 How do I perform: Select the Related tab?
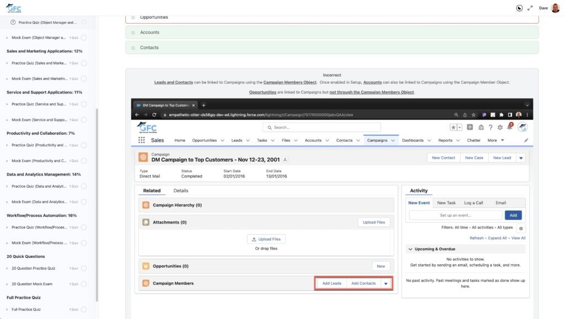click(x=152, y=190)
